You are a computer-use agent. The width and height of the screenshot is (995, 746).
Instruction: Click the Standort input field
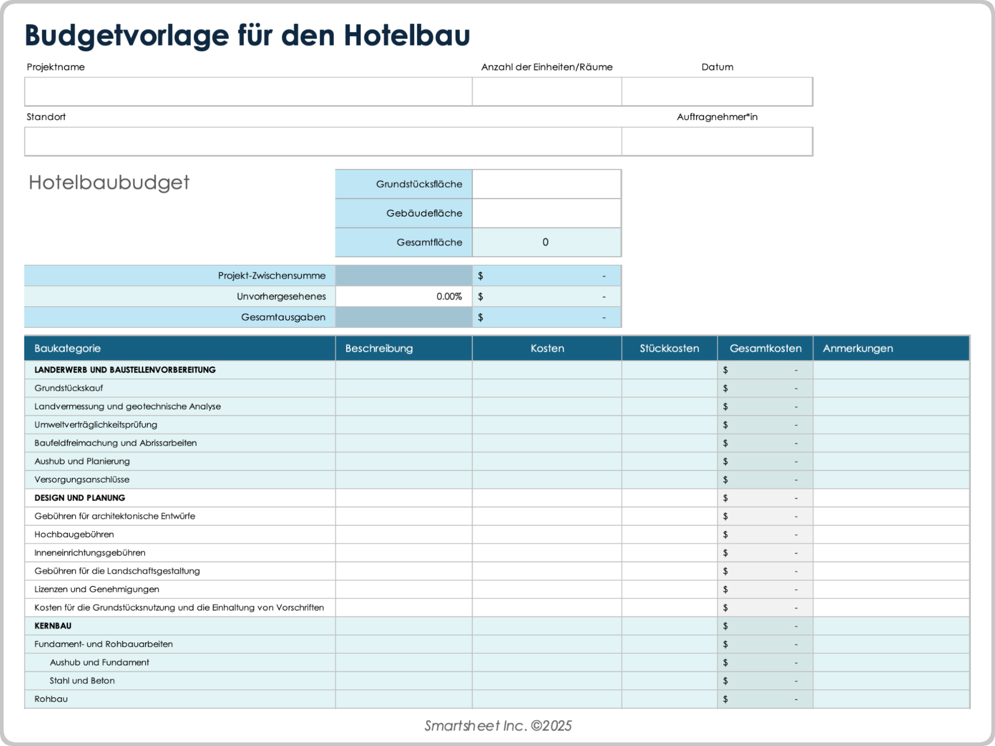(x=322, y=141)
